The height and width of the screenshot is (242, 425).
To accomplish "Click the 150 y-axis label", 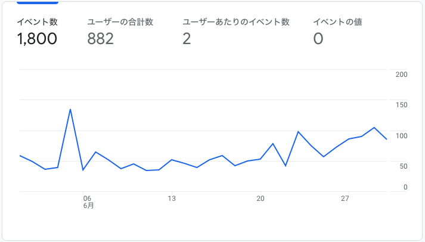I will pyautogui.click(x=401, y=105).
